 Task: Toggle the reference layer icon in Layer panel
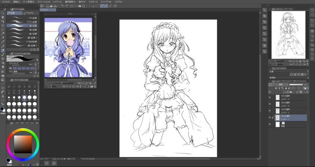[x=279, y=88]
